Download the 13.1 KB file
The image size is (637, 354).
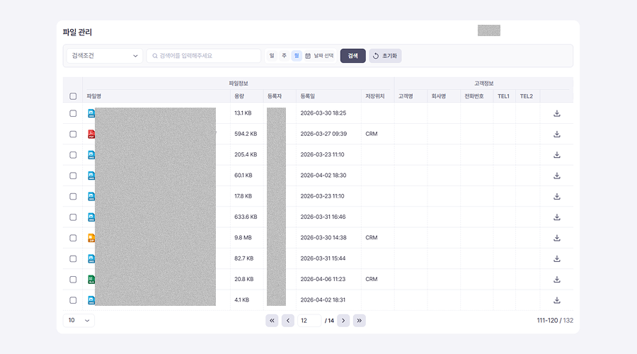[x=556, y=113]
